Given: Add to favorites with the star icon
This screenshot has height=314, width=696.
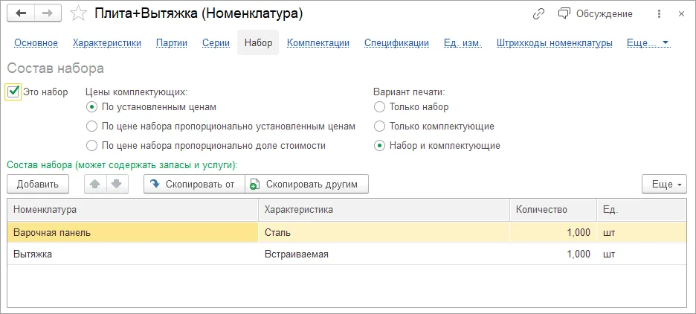Looking at the screenshot, I should 79,14.
